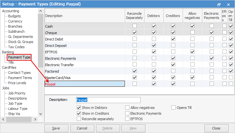235x133 pixels.
Task: Enable Opens Till checkbox
Action: pos(173,108)
